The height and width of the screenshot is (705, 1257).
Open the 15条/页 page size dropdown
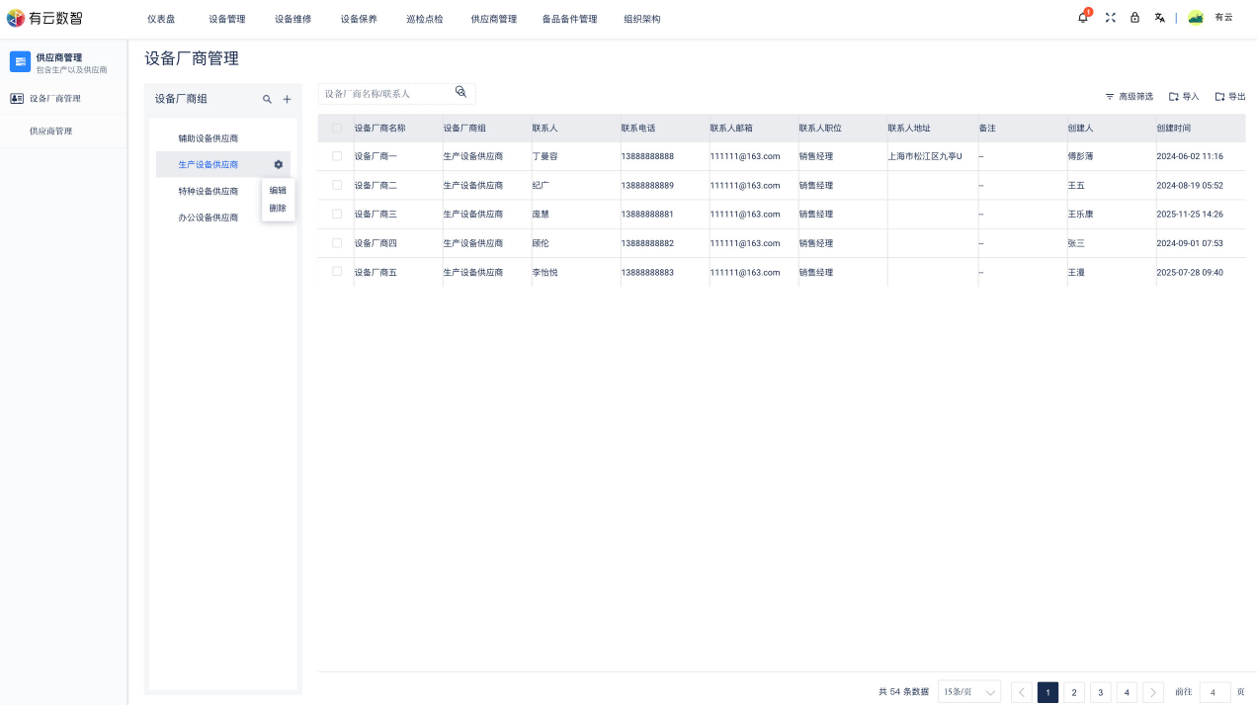coord(968,692)
